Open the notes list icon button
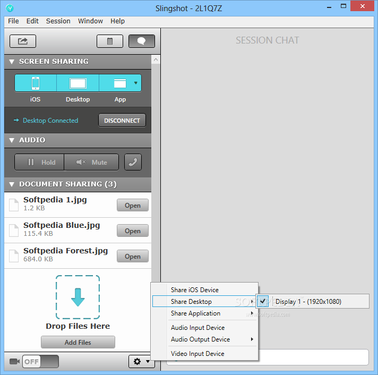The height and width of the screenshot is (375, 378). (110, 41)
